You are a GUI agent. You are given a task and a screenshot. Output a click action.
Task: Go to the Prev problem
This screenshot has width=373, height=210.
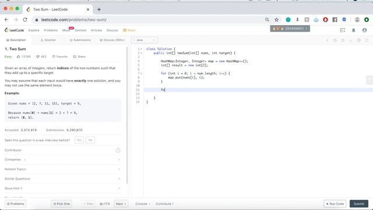point(88,204)
